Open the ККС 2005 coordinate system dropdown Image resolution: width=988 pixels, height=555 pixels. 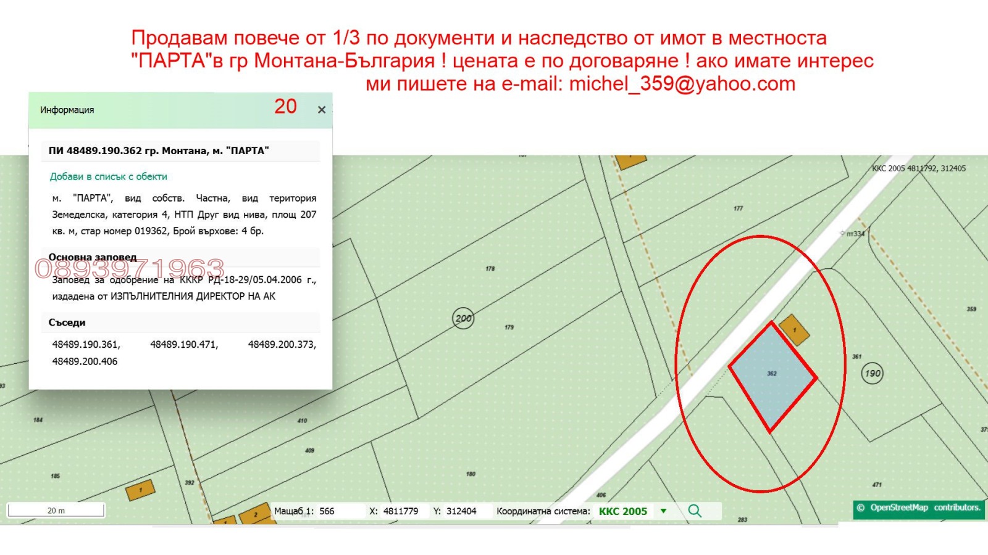click(664, 511)
